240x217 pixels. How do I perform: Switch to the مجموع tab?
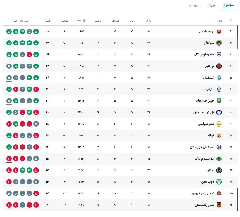(228, 5)
